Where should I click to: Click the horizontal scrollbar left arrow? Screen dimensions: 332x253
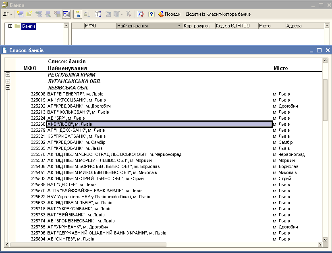pyautogui.click(x=7, y=245)
